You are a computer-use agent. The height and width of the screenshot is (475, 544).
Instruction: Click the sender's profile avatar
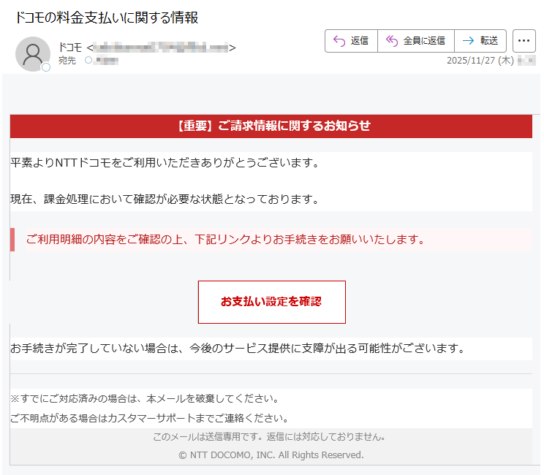point(33,53)
